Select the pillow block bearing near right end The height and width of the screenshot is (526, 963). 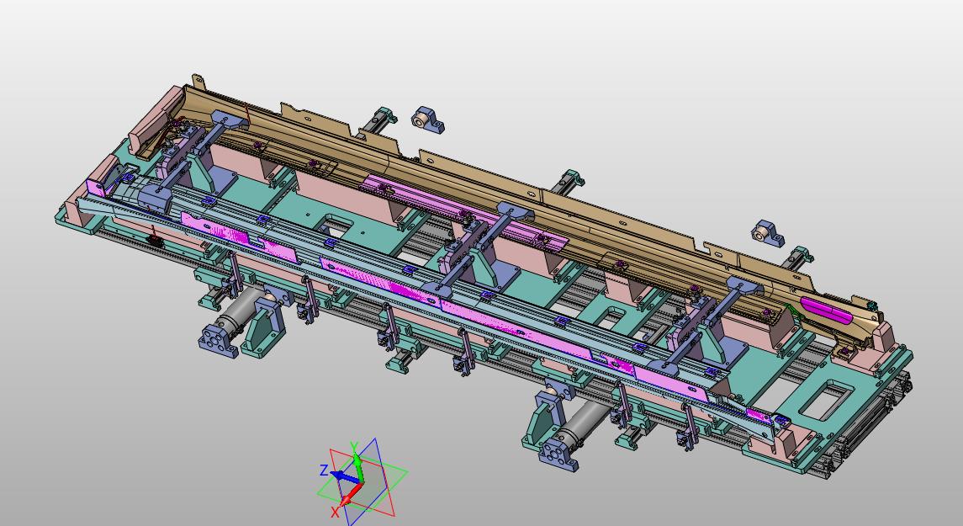coord(769,233)
